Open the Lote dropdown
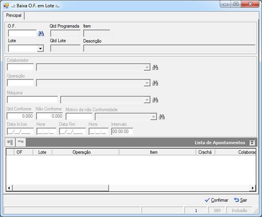 40,48
